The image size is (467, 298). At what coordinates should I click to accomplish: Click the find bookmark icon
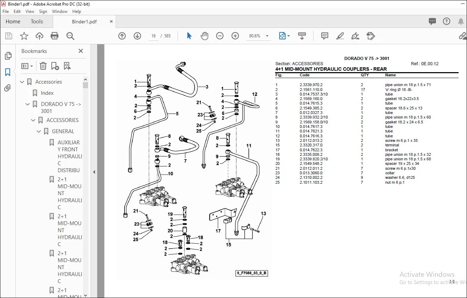tap(67, 66)
